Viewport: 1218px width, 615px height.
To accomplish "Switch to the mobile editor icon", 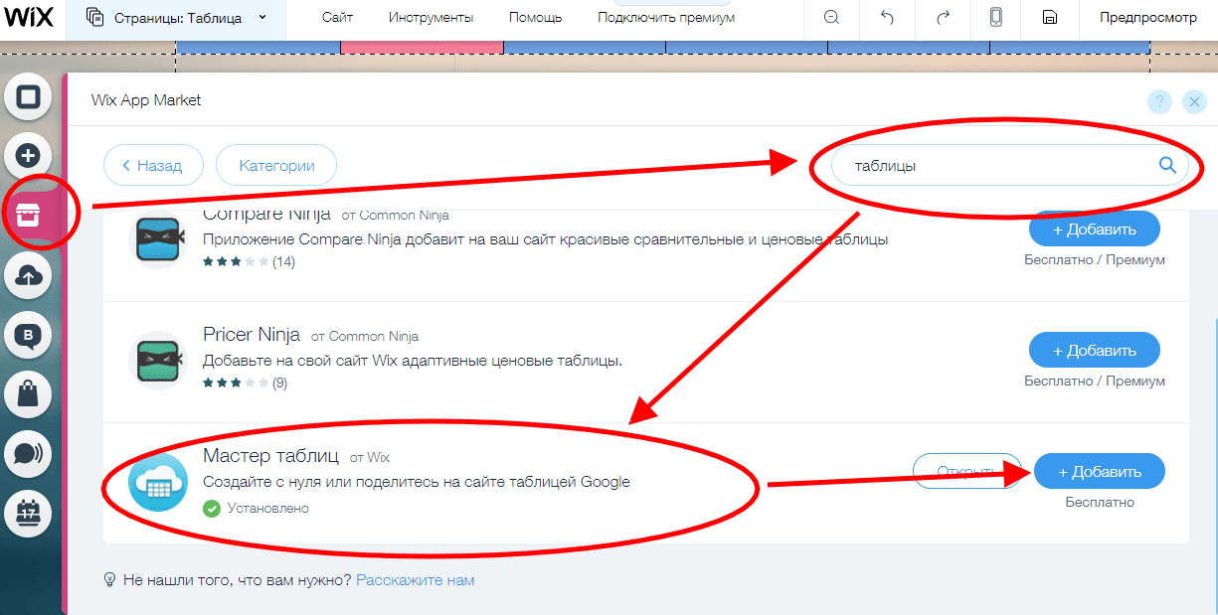I will click(995, 18).
